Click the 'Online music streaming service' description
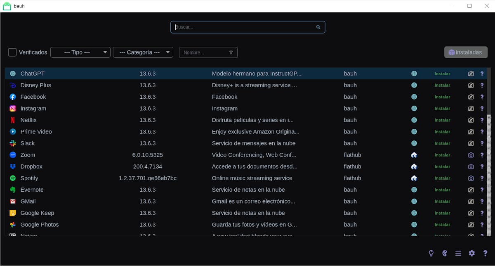Viewport: 495px width, 266px height. pyautogui.click(x=252, y=178)
